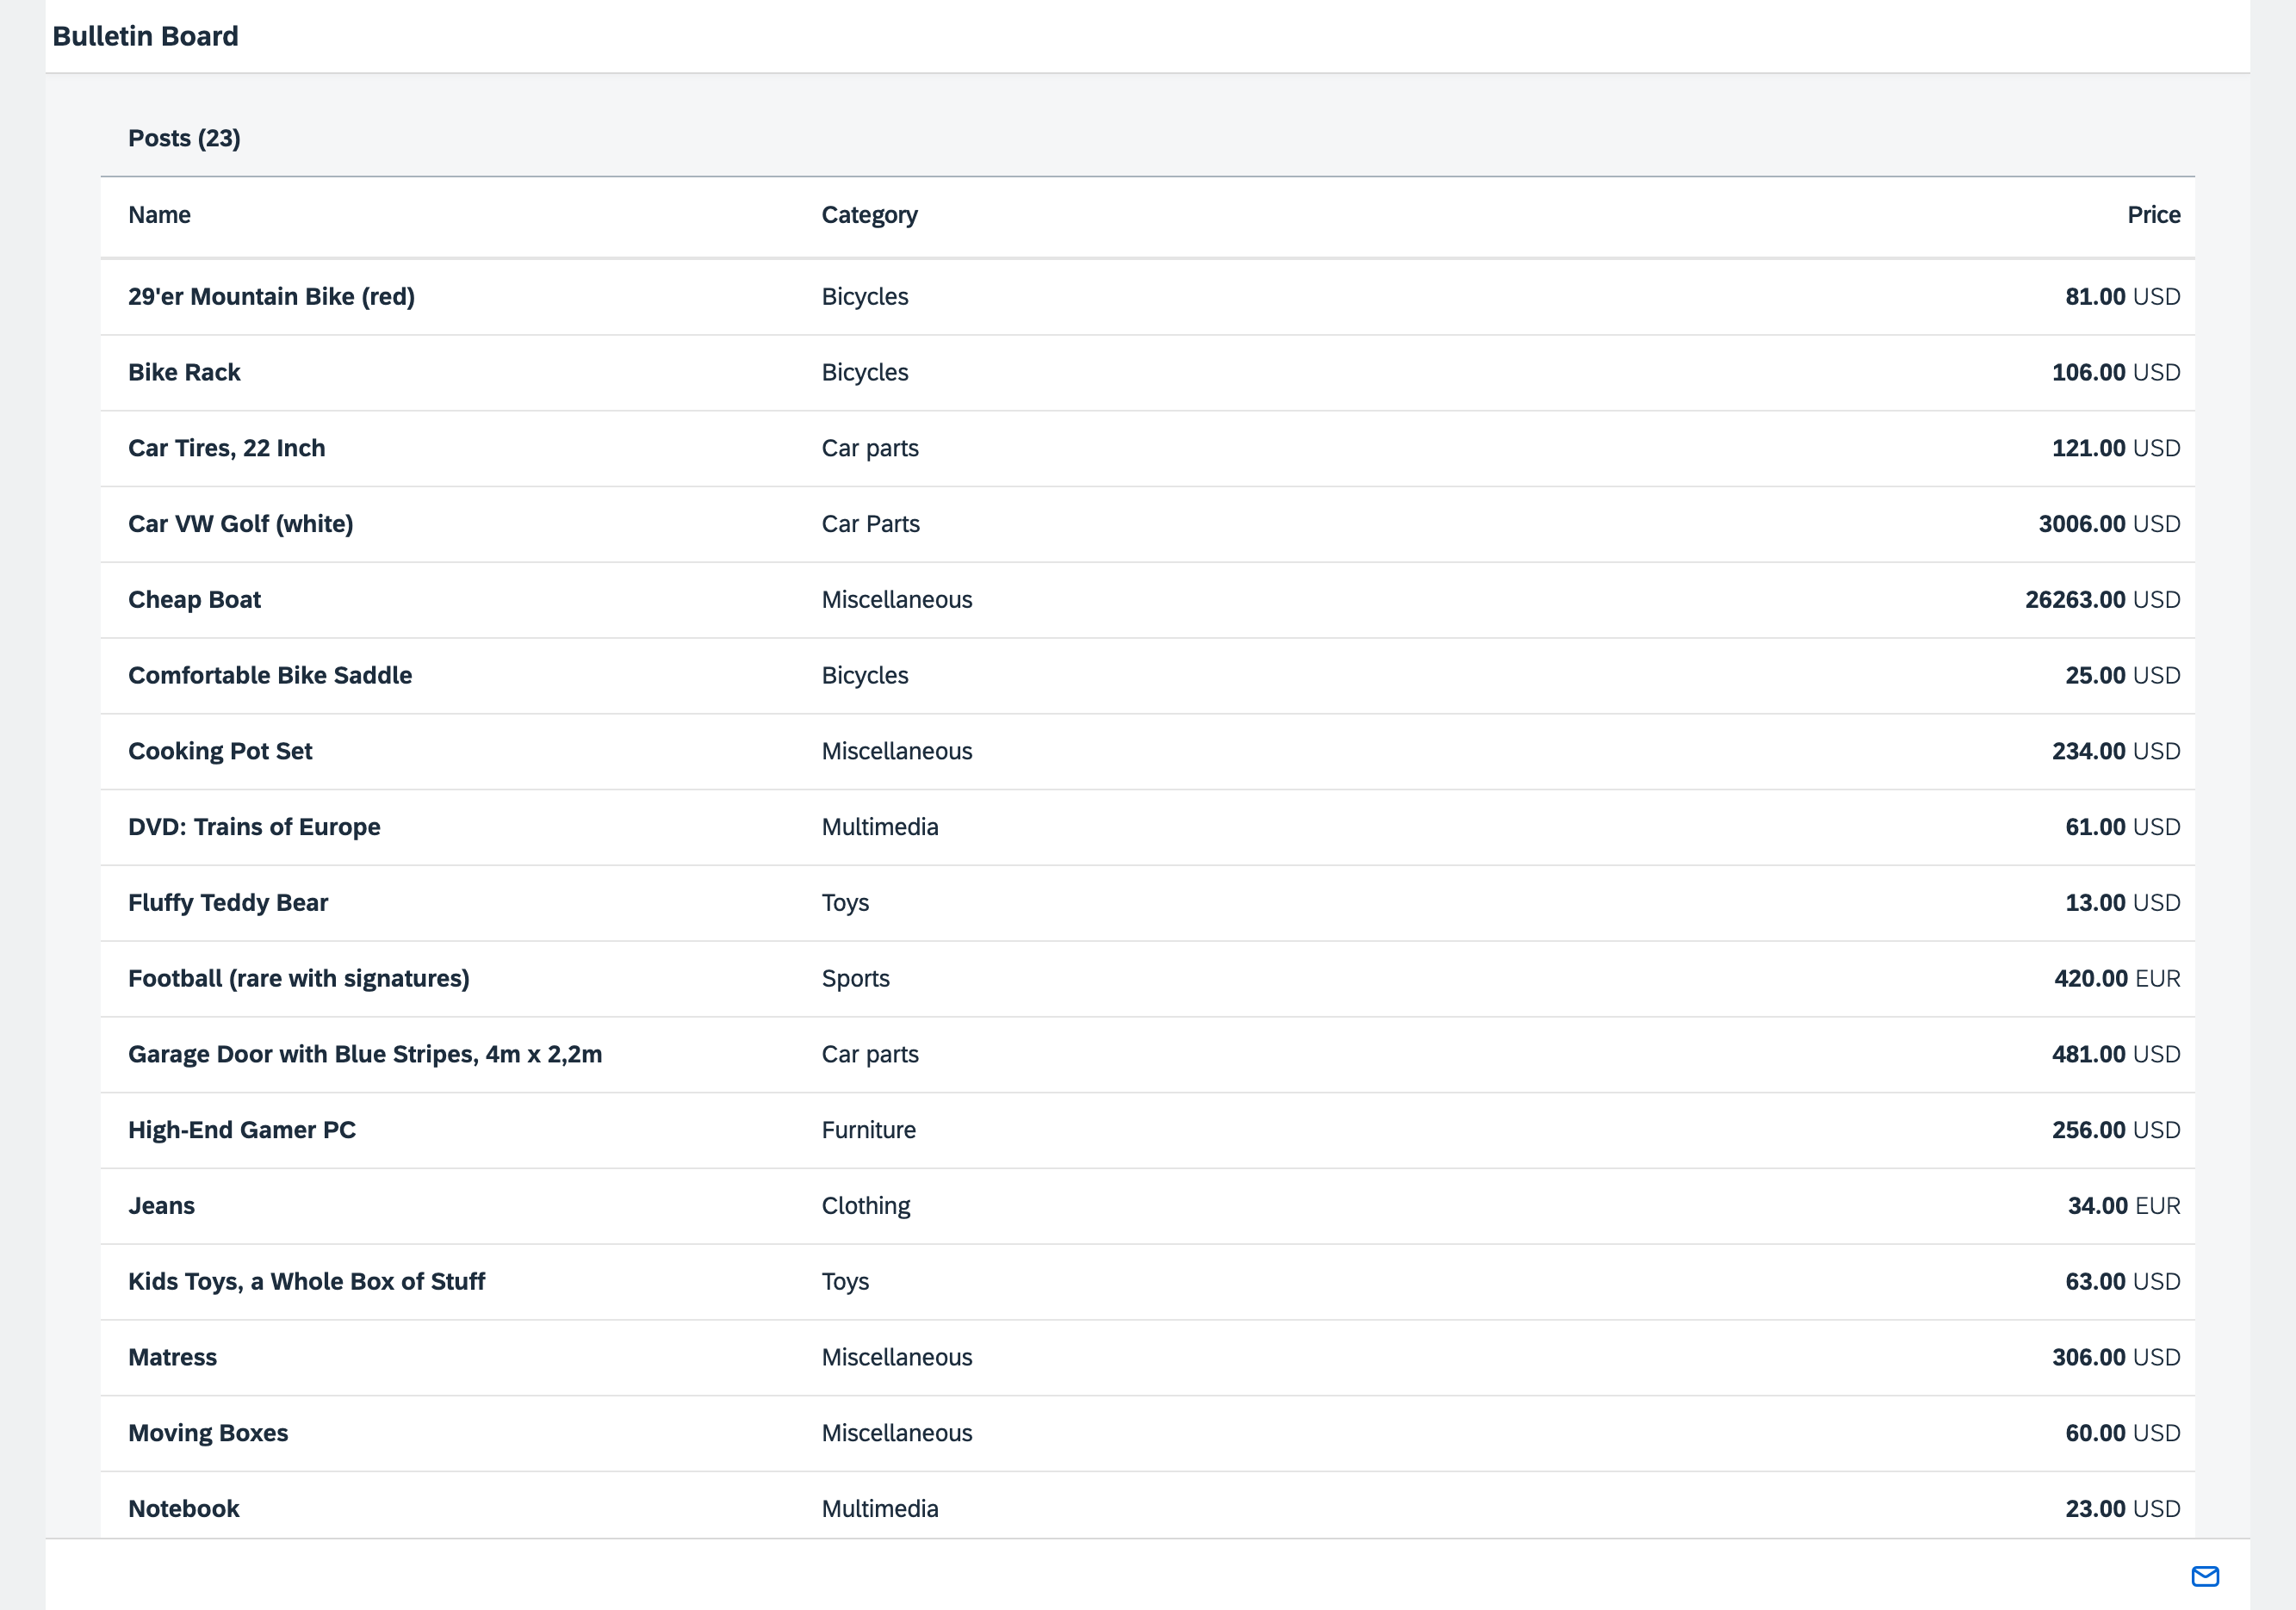The height and width of the screenshot is (1610, 2296).
Task: Open the 29'er Mountain Bike (red) post
Action: pyautogui.click(x=1147, y=297)
